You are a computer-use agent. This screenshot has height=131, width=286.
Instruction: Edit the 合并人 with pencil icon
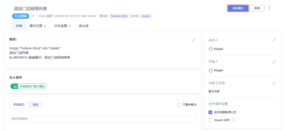point(274,40)
